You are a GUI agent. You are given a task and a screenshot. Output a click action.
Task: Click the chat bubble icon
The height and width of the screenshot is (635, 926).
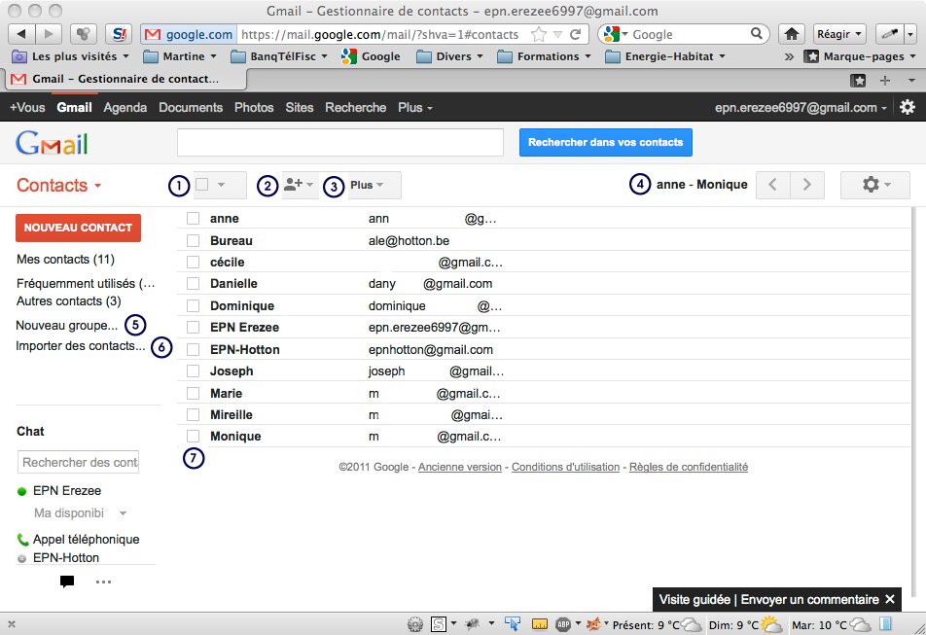(67, 582)
